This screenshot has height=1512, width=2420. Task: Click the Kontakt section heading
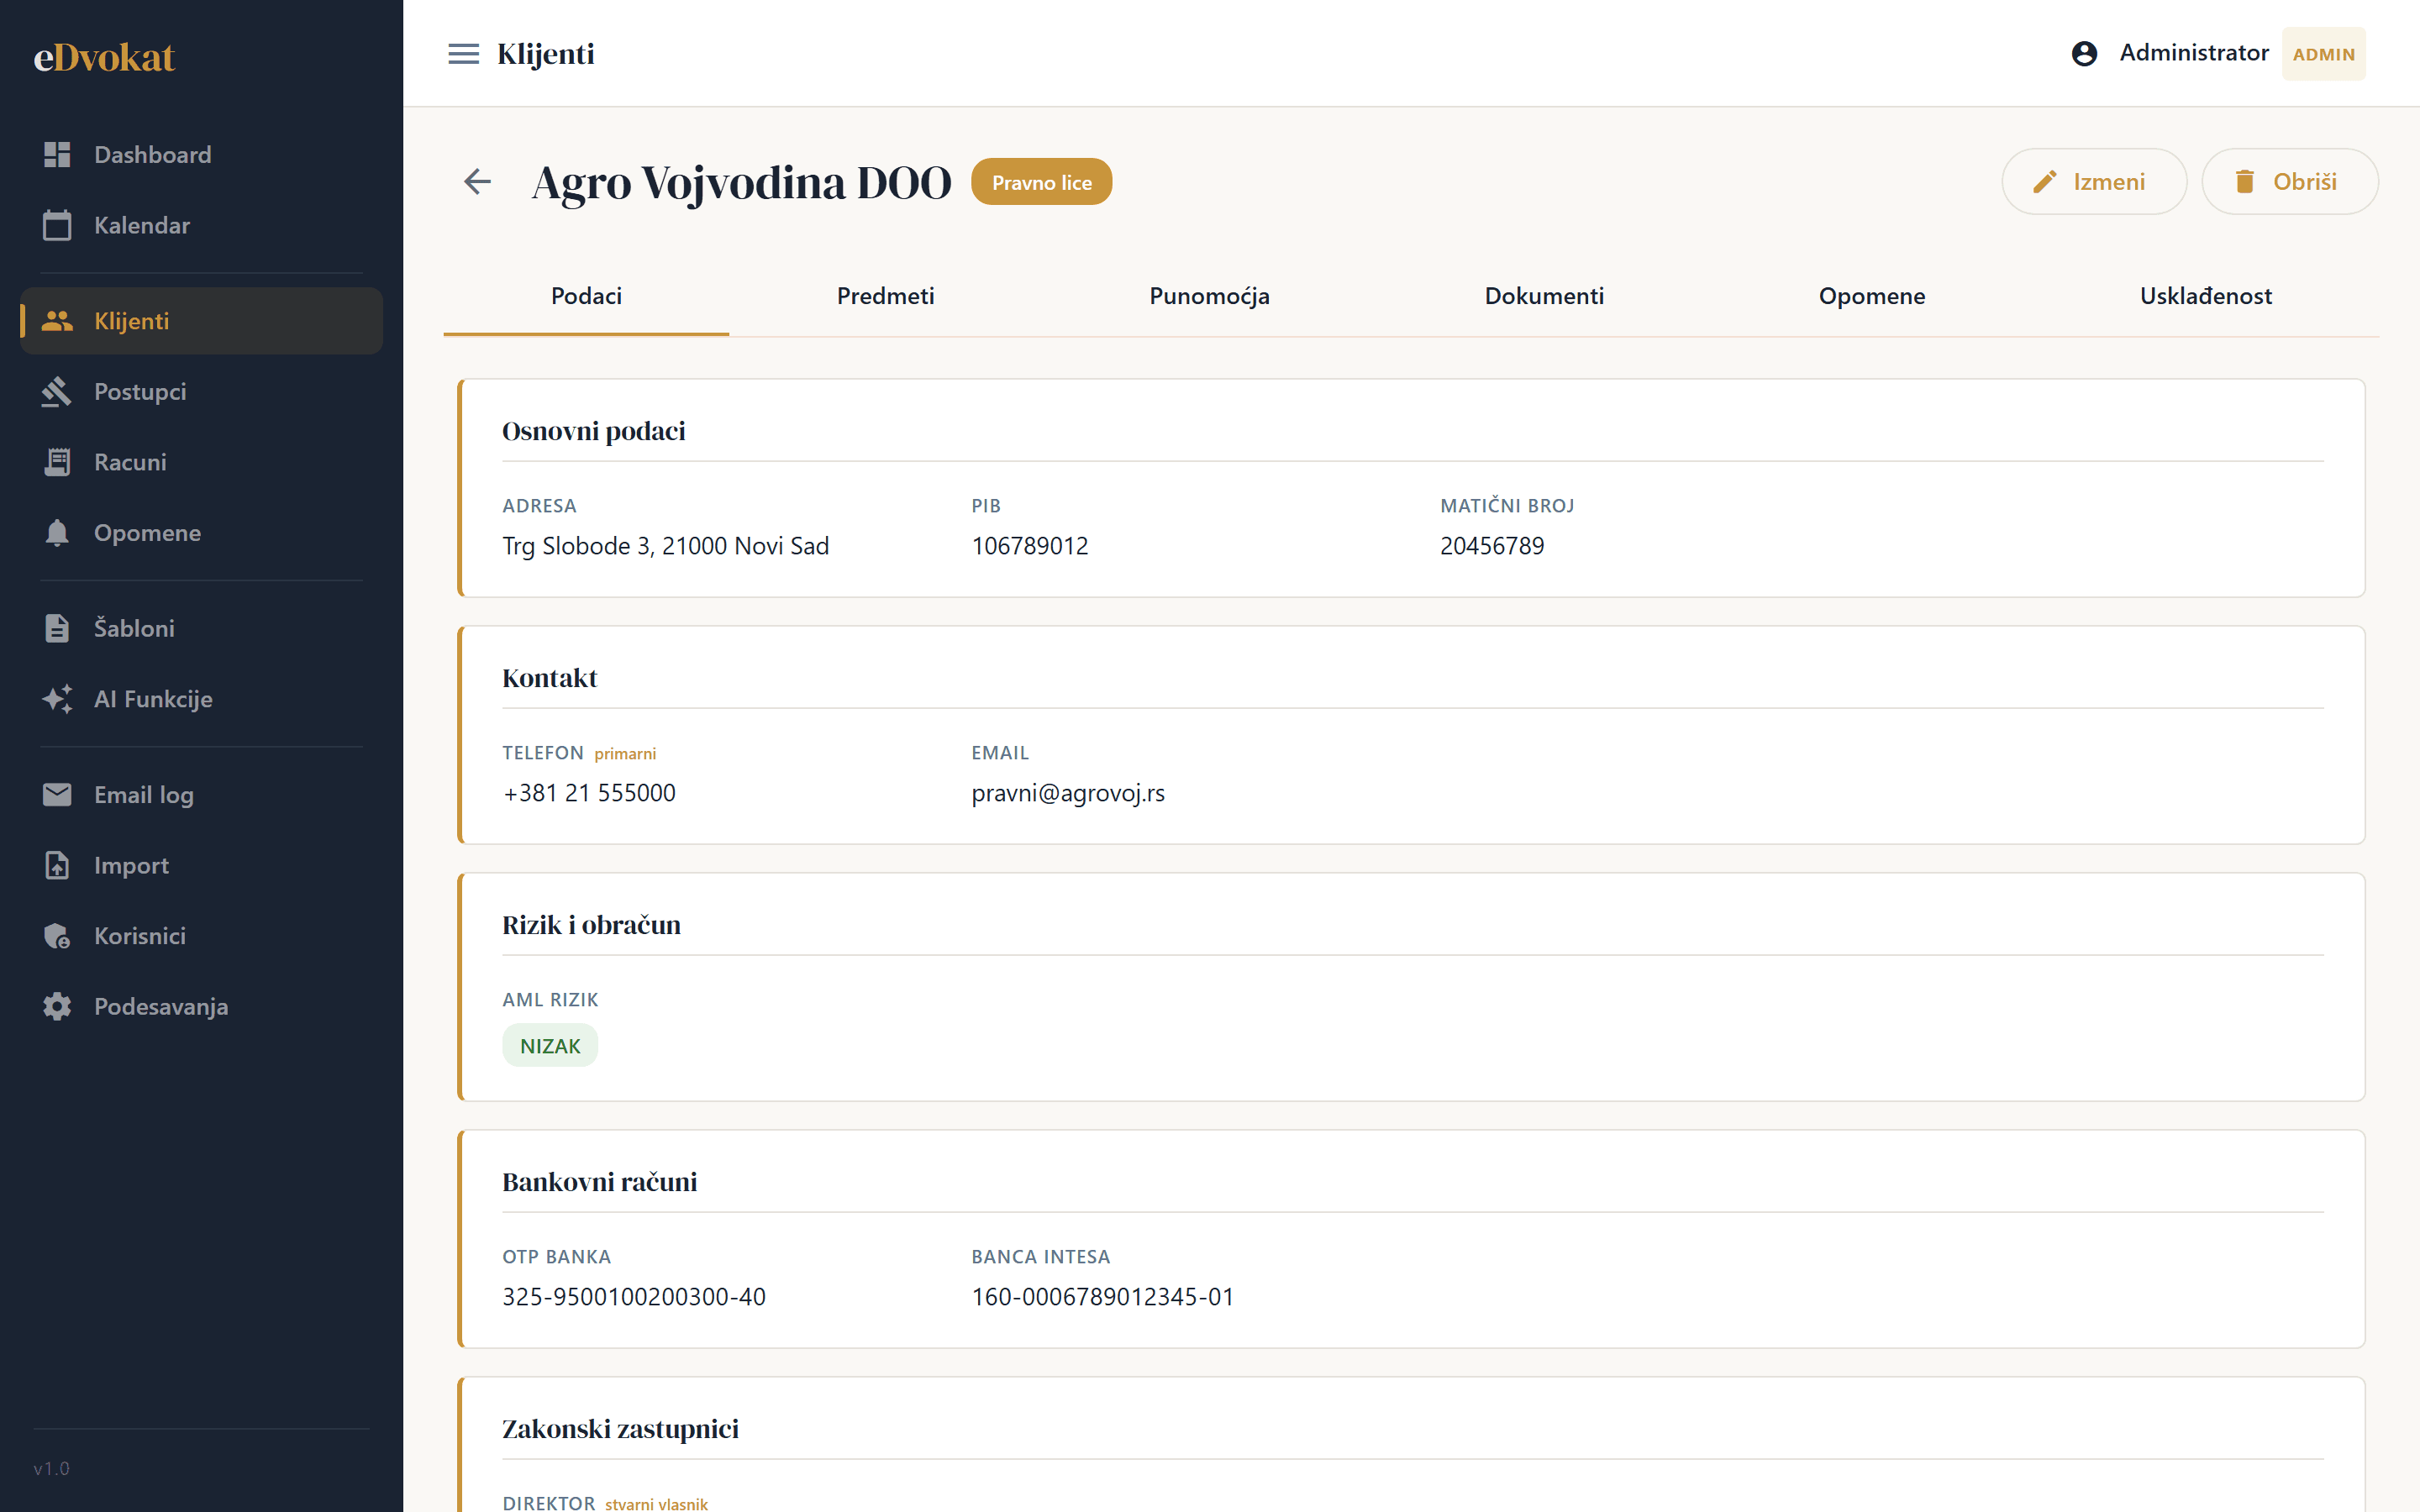[549, 678]
